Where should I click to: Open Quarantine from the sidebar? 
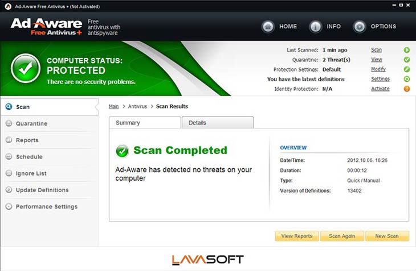[50, 123]
